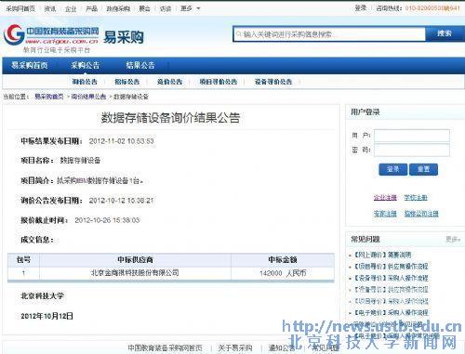
Task: Open the 招标公告 sub-menu item
Action: (126, 82)
